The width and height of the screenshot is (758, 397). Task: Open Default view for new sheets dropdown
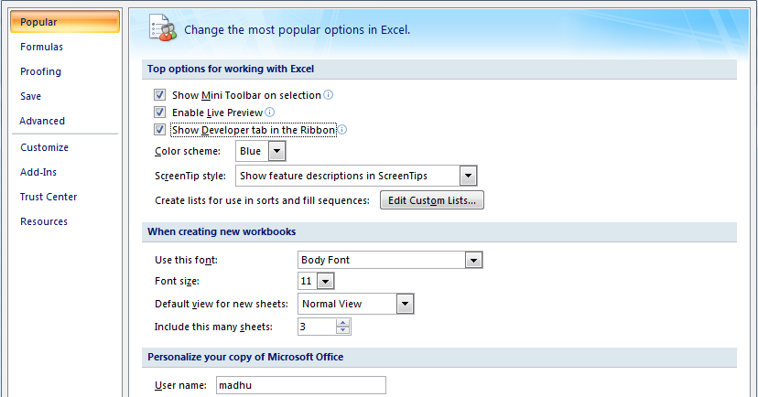coord(406,304)
